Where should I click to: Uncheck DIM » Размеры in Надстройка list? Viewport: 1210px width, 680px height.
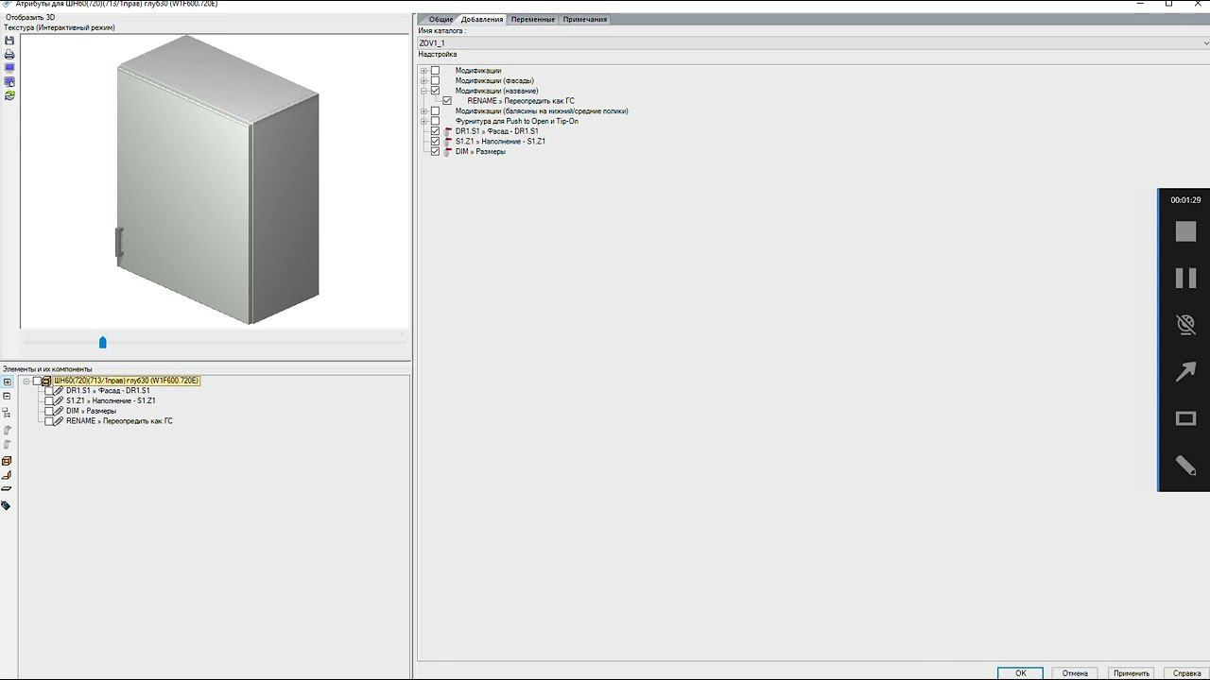[x=435, y=152]
